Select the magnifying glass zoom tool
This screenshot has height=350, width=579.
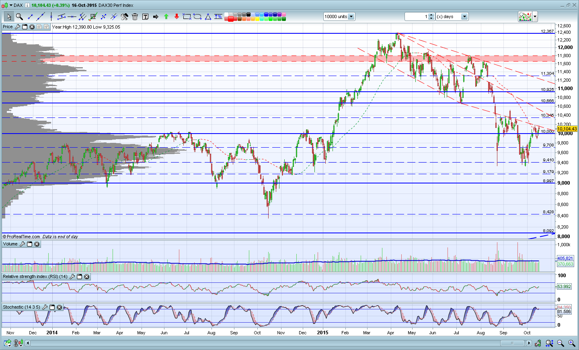pos(19,16)
